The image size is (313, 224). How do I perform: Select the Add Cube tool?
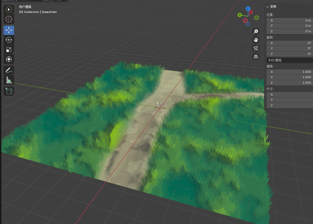tap(9, 91)
